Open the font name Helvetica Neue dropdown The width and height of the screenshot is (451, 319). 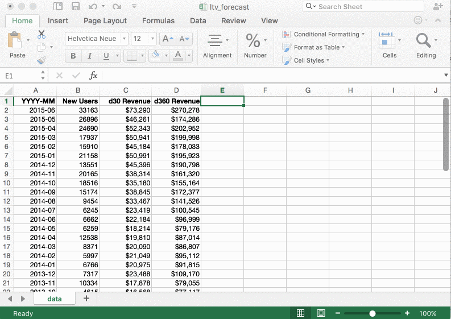coord(124,39)
